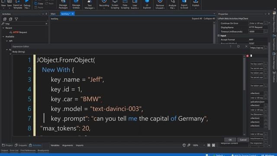
Task: Click the Continue On Error field
Action: tap(256, 23)
